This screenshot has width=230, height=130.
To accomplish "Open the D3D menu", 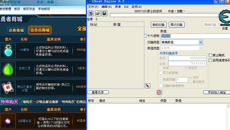I will pyautogui.click(x=126, y=7).
